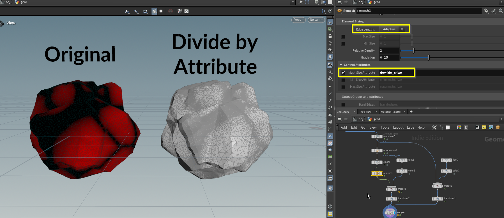The width and height of the screenshot is (504, 218).
Task: Switch to the Tree View tab
Action: pyautogui.click(x=365, y=112)
